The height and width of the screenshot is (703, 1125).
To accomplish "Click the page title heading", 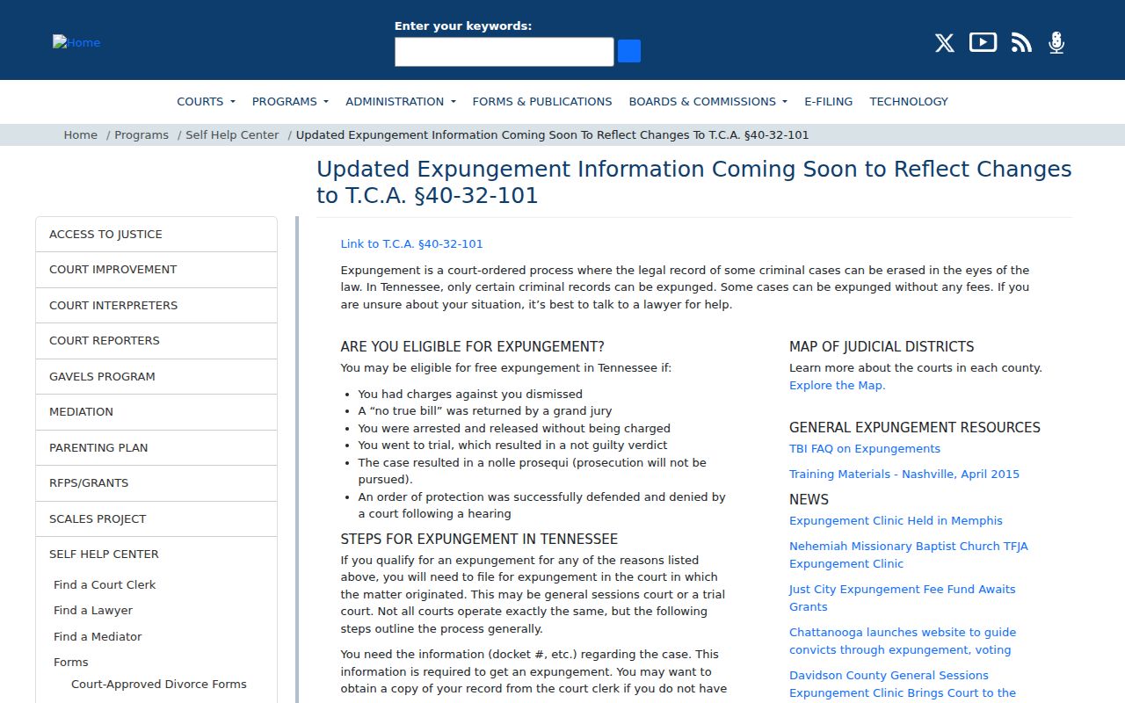I will pos(694,182).
